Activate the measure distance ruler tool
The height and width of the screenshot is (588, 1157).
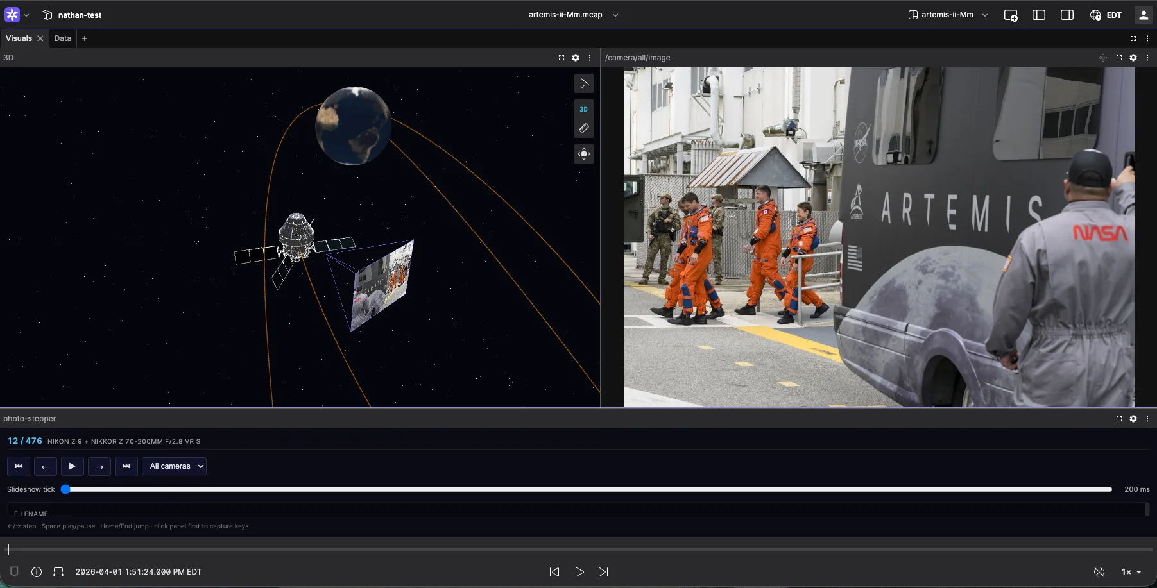pyautogui.click(x=584, y=128)
